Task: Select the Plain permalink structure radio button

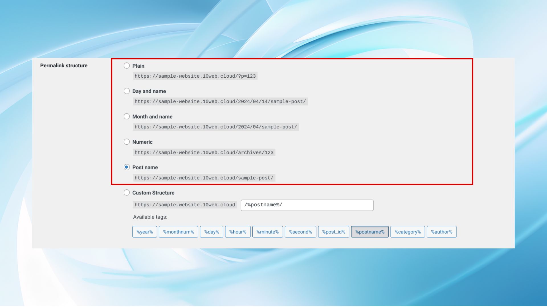Action: (127, 66)
